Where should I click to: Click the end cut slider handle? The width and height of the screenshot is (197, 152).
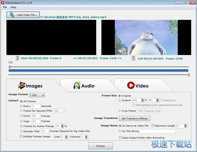point(188,75)
